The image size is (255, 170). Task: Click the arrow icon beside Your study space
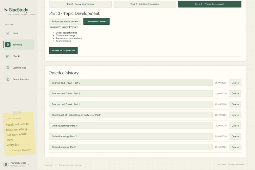(28, 165)
